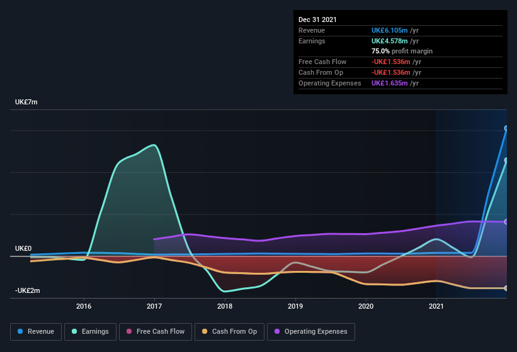Click the 2018 x-axis year label
517x352 pixels.
[x=225, y=307]
